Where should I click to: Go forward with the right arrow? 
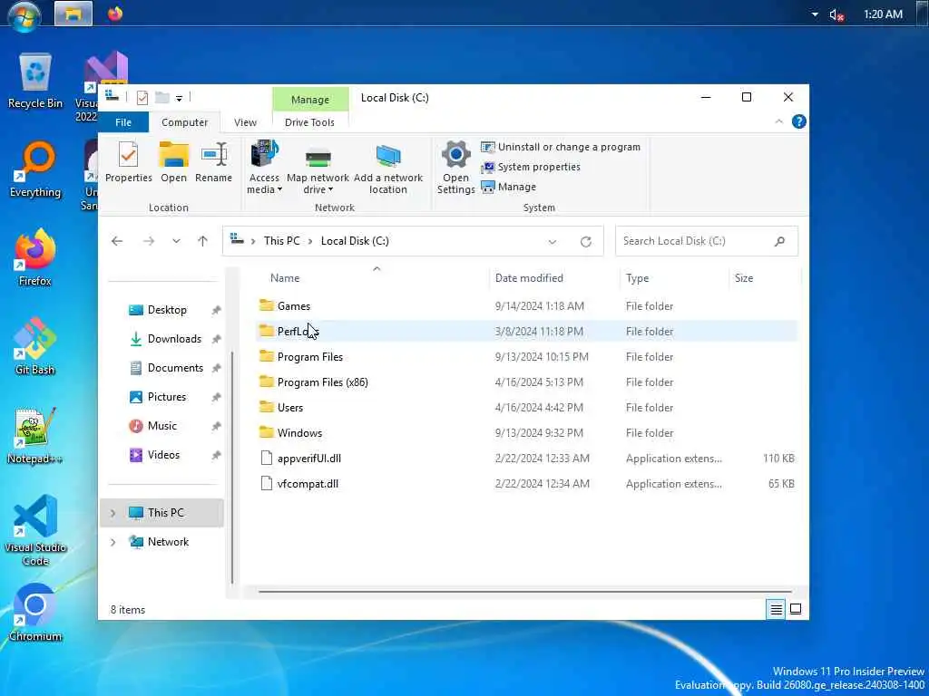[149, 241]
